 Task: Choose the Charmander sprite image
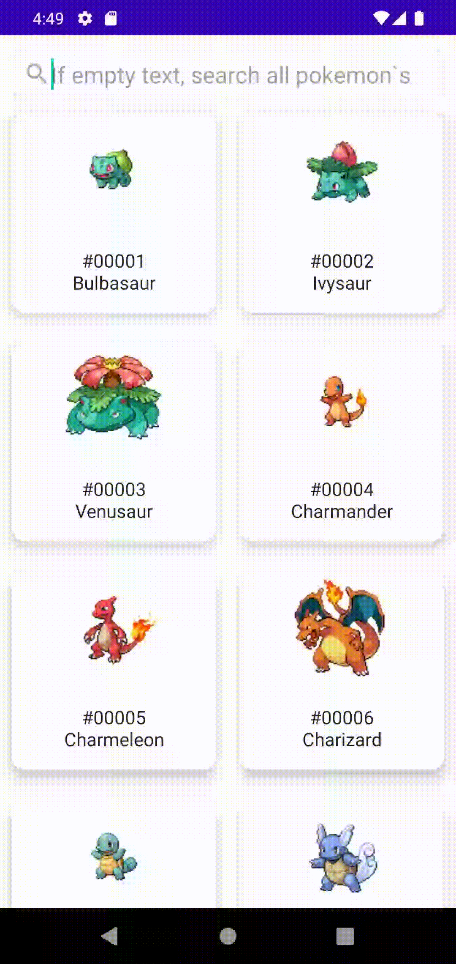pos(343,402)
